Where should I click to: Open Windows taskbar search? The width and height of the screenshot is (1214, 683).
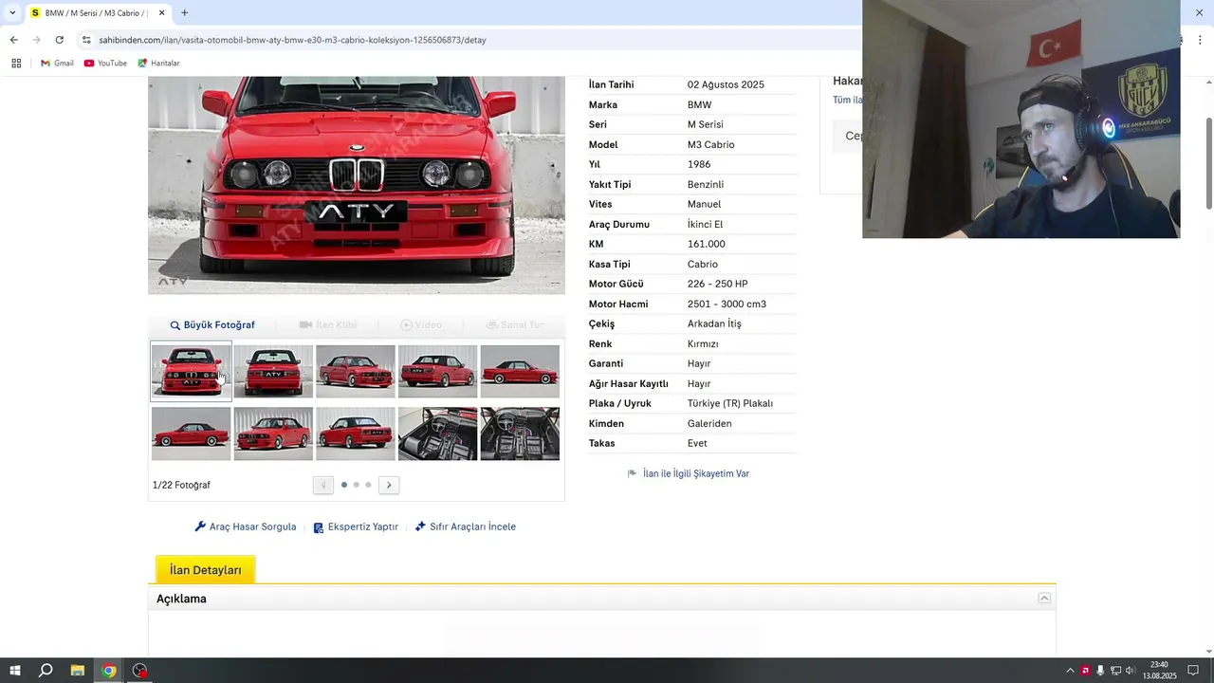tap(46, 671)
